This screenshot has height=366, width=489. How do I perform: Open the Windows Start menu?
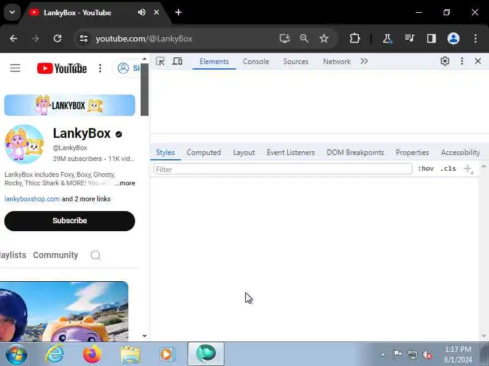(x=17, y=354)
